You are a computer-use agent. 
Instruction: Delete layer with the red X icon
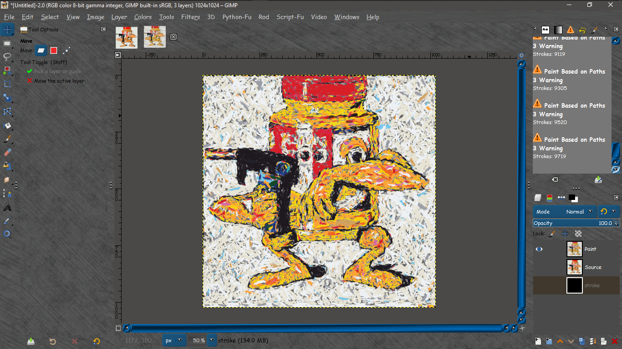coord(615,341)
